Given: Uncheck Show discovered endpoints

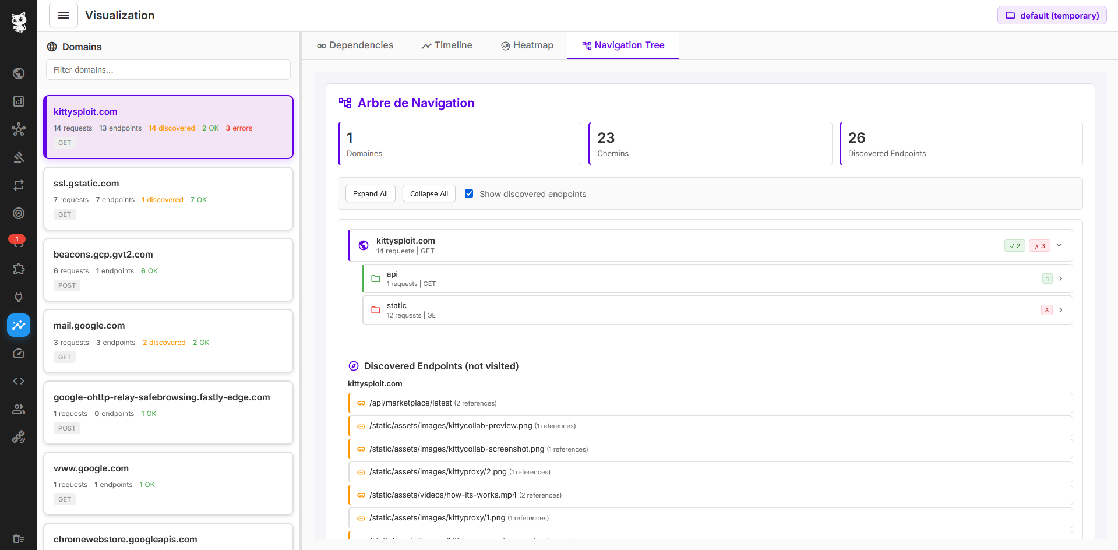Looking at the screenshot, I should [x=469, y=193].
